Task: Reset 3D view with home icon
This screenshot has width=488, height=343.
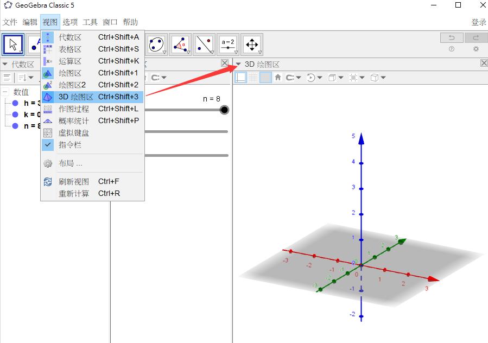Action: pyautogui.click(x=278, y=78)
